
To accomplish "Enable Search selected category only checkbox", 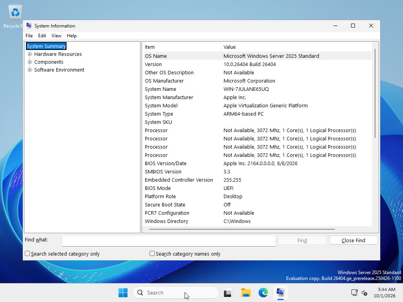I will point(27,254).
